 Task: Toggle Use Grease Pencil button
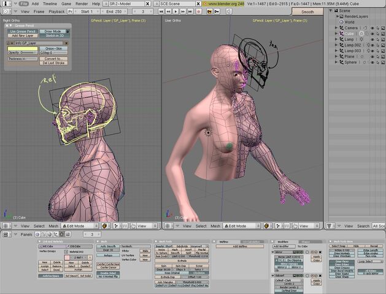pos(23,31)
